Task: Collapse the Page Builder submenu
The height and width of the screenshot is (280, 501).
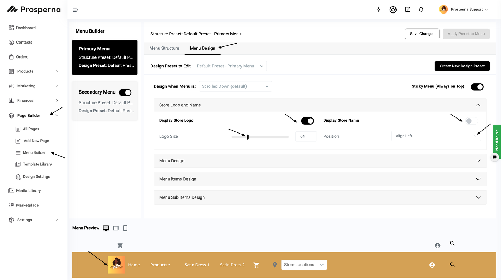Action: [57, 115]
